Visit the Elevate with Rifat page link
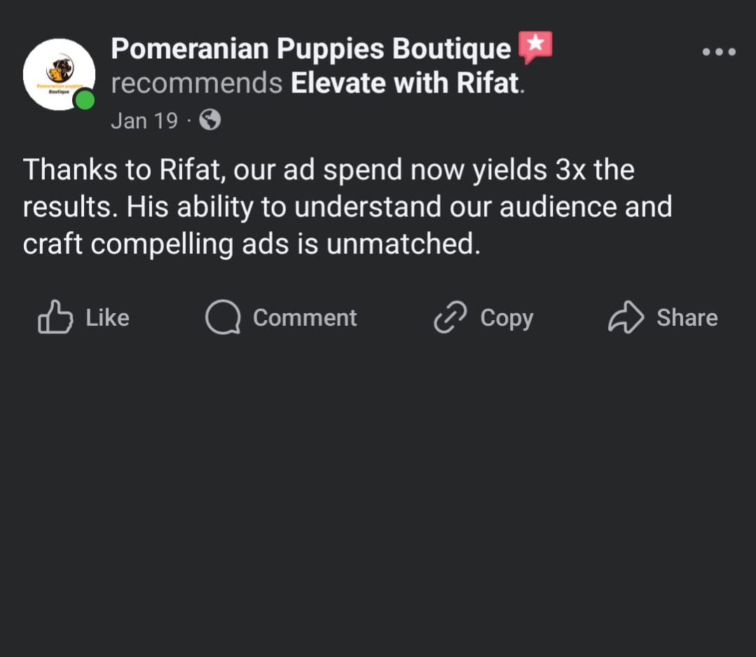This screenshot has height=657, width=756. pyautogui.click(x=405, y=83)
